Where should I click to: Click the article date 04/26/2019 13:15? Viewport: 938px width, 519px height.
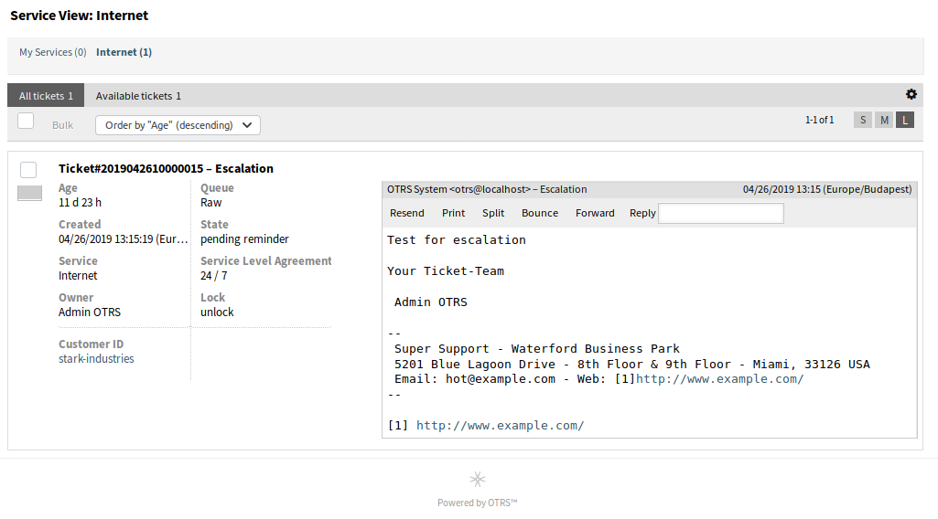827,189
